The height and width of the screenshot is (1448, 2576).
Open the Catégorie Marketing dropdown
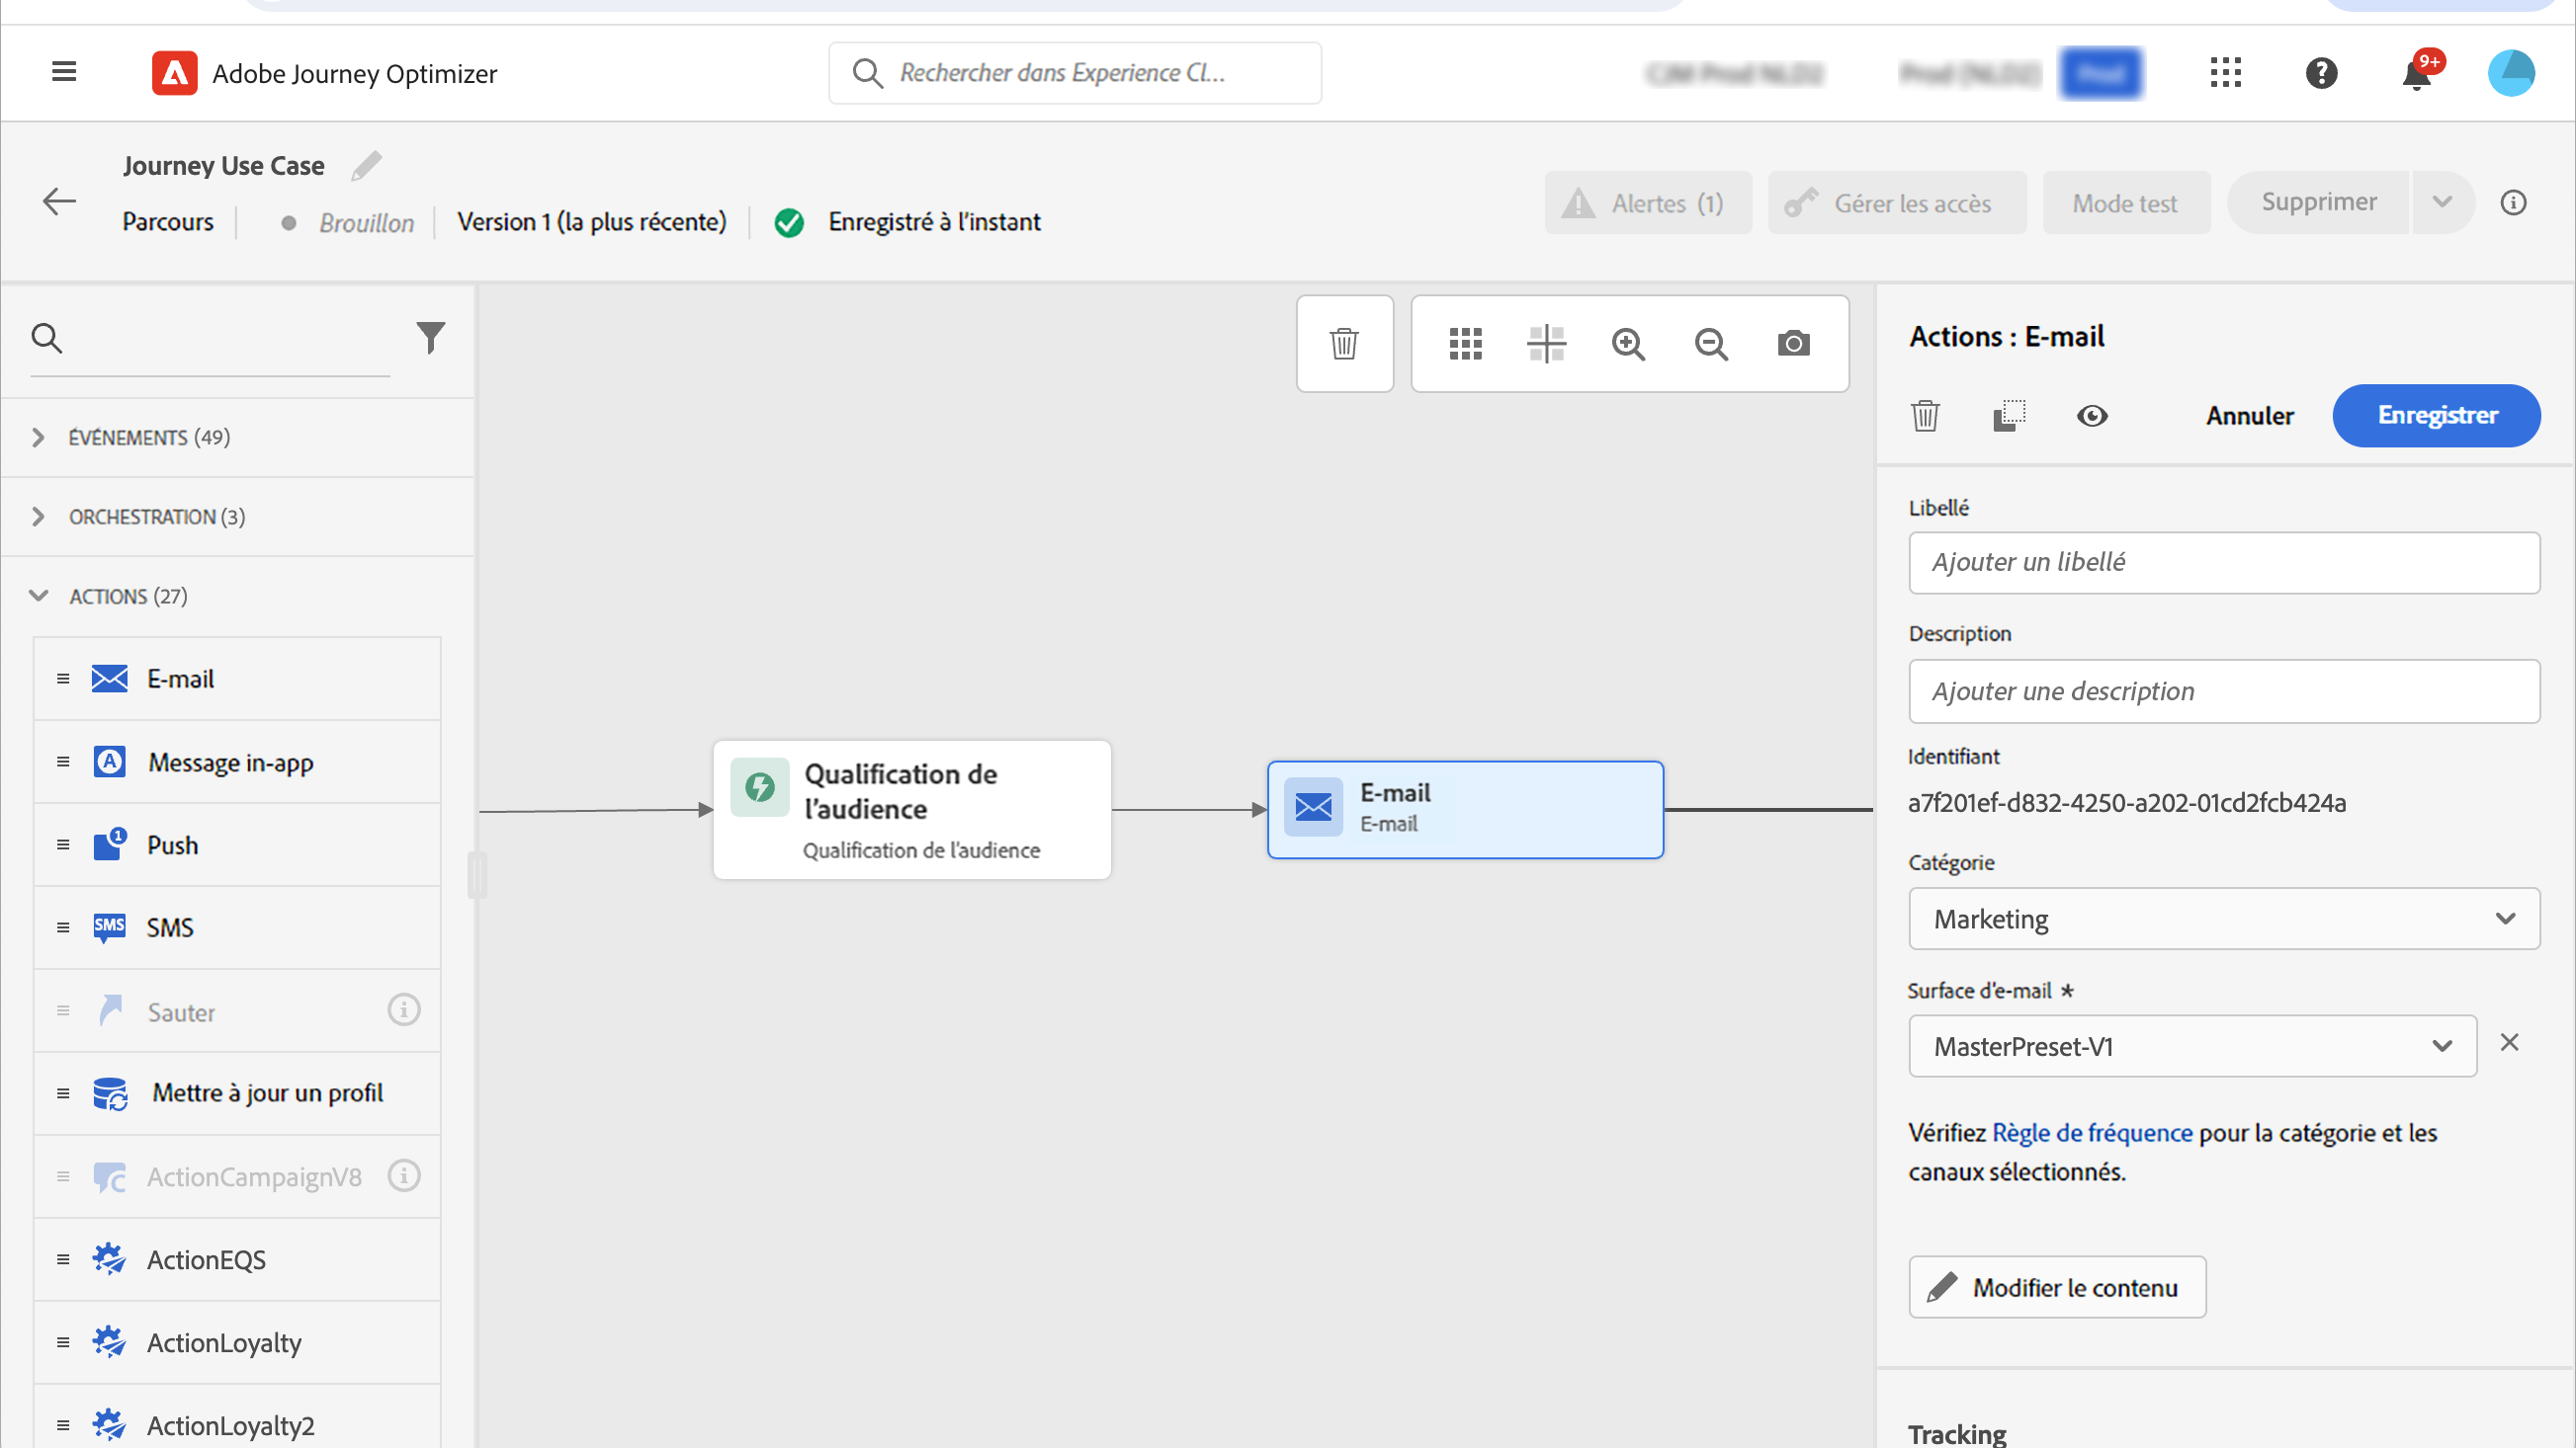[x=2223, y=920]
